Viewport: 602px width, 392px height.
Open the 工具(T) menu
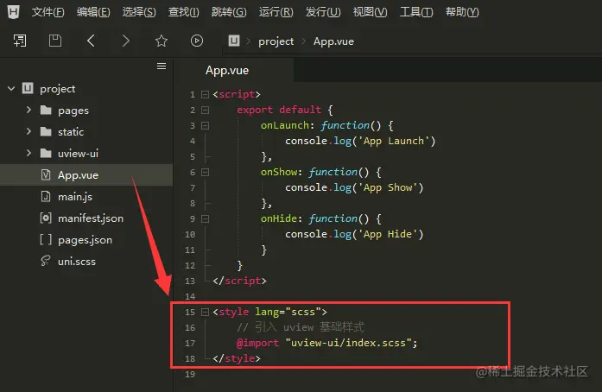pyautogui.click(x=416, y=12)
